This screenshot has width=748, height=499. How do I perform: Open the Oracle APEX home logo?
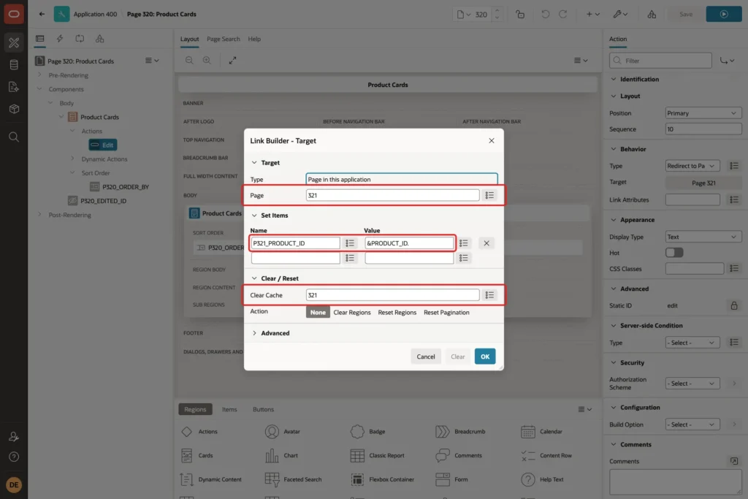click(x=14, y=14)
